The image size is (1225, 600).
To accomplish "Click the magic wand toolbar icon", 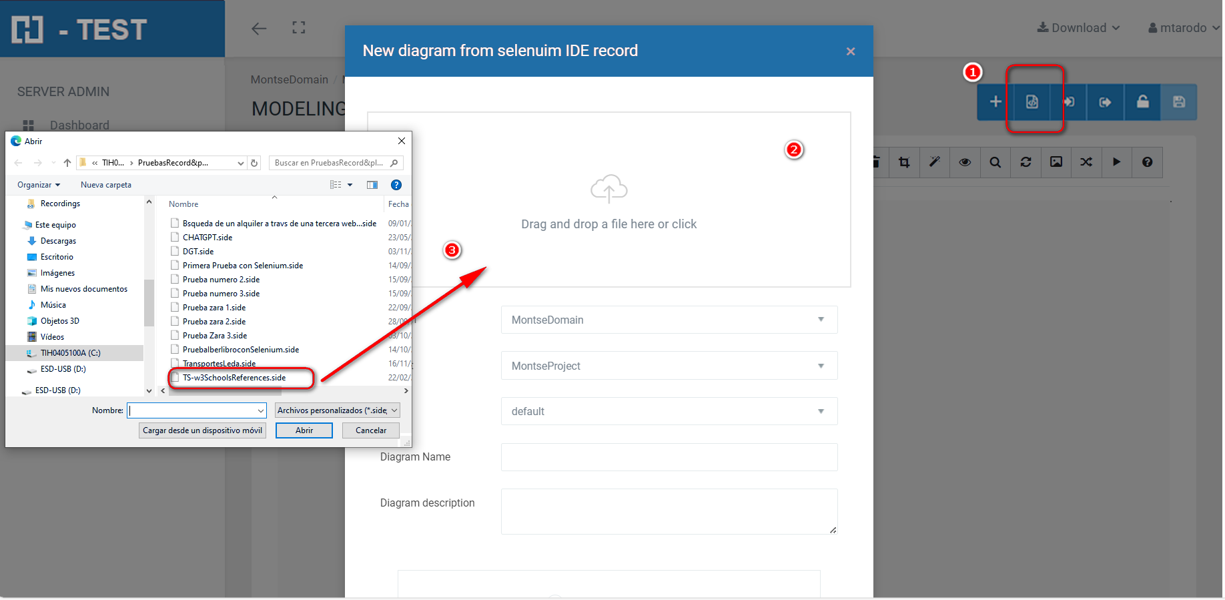I will tap(934, 162).
